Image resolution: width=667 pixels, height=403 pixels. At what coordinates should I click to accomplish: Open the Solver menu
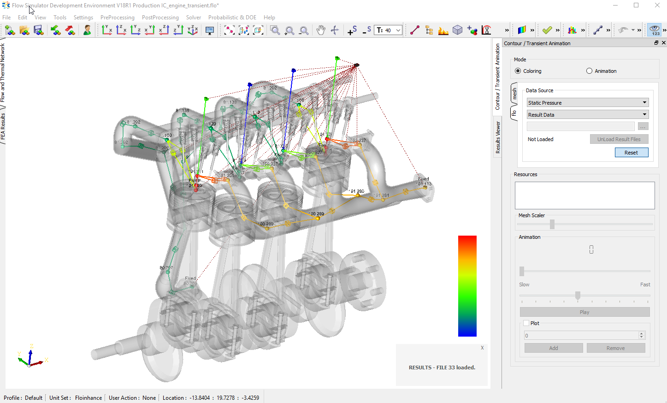tap(193, 17)
